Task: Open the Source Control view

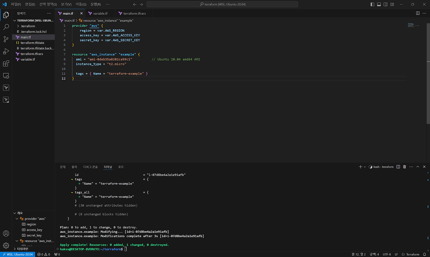Action: pos(6,39)
